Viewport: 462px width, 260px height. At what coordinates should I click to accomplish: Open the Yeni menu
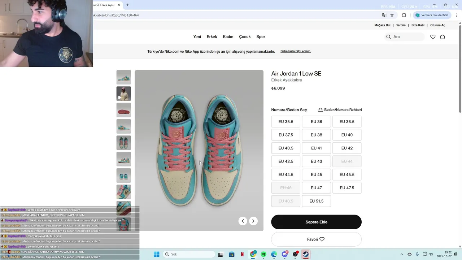pos(197,37)
